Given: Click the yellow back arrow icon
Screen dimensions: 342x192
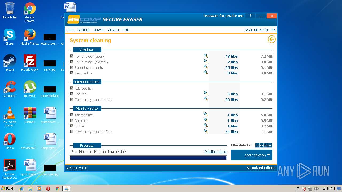Looking at the screenshot, I should [271, 39].
